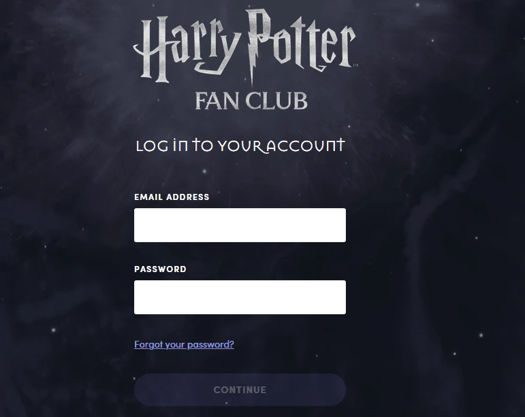Click the FAN CLUB text under the logo

(x=251, y=101)
